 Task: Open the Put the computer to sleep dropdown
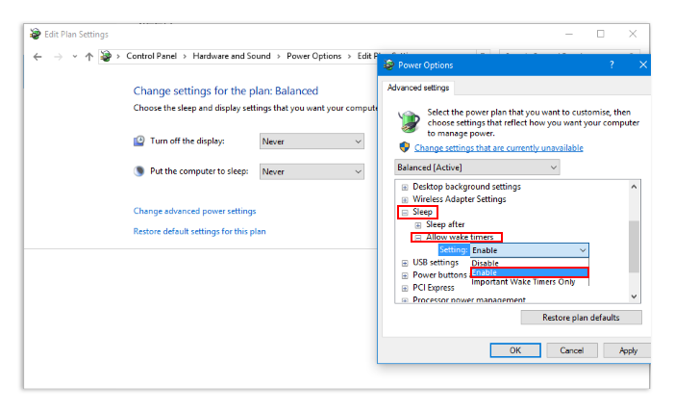[312, 171]
